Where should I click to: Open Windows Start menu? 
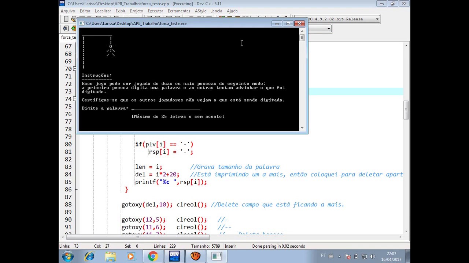(68, 256)
